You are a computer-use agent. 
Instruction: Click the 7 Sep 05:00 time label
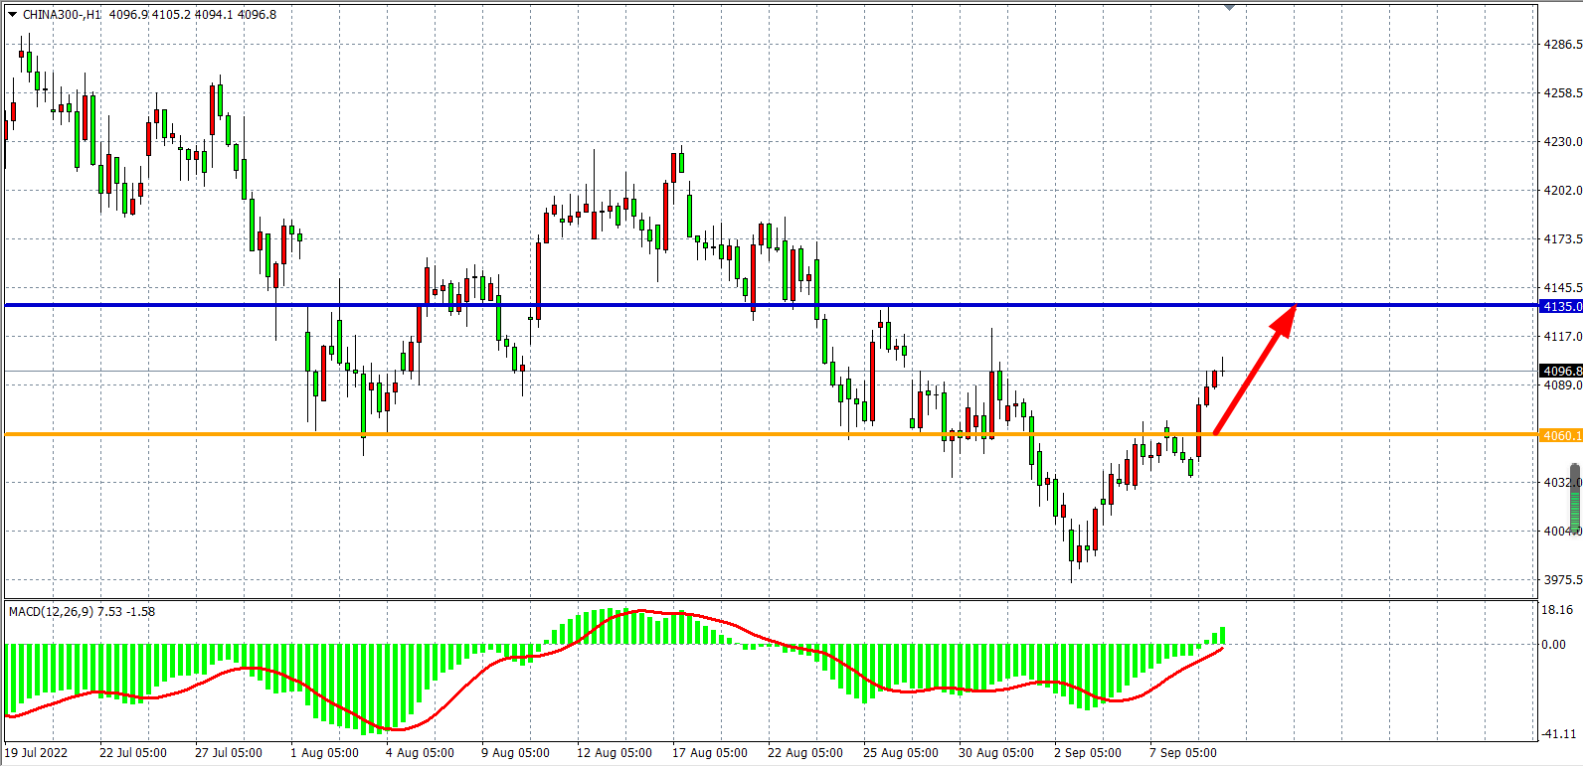pyautogui.click(x=1182, y=753)
